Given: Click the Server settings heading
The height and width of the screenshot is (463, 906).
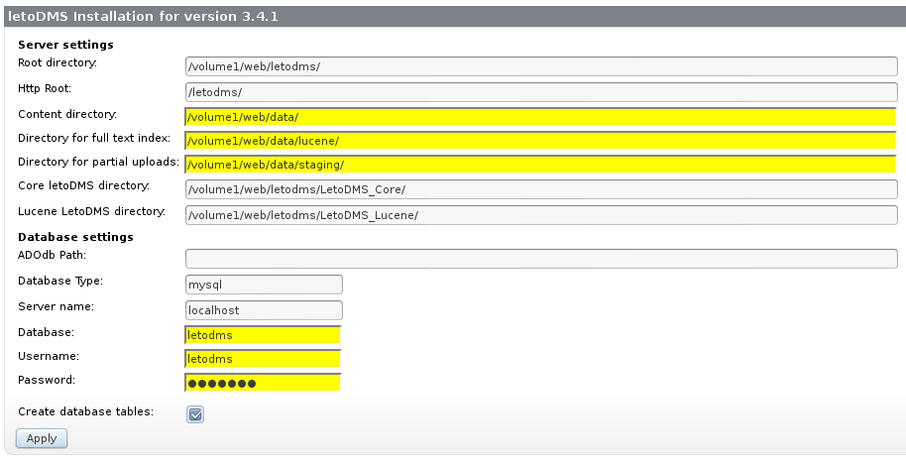Looking at the screenshot, I should pos(65,45).
